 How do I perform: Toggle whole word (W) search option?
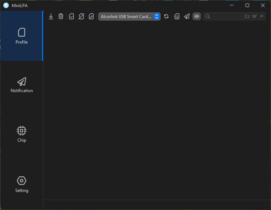click(254, 16)
